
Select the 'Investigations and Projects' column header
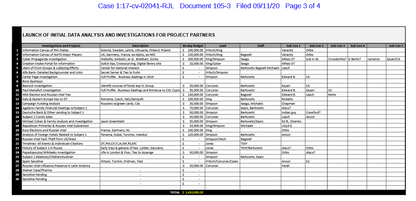[x=61, y=46]
